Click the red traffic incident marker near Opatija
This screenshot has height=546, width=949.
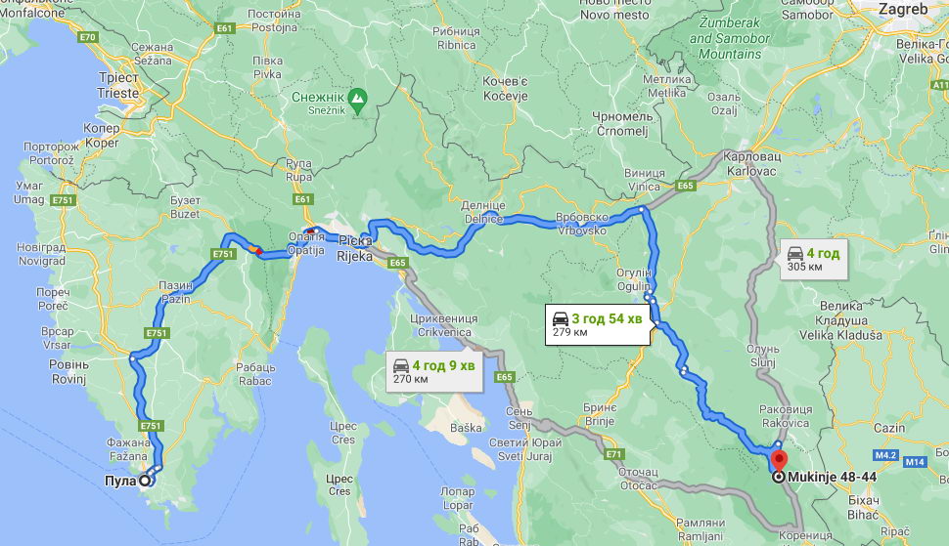point(311,231)
